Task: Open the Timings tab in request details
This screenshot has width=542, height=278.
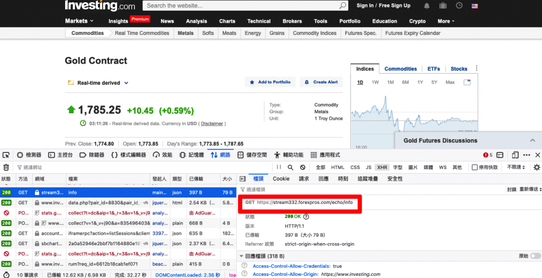Action: (343, 179)
